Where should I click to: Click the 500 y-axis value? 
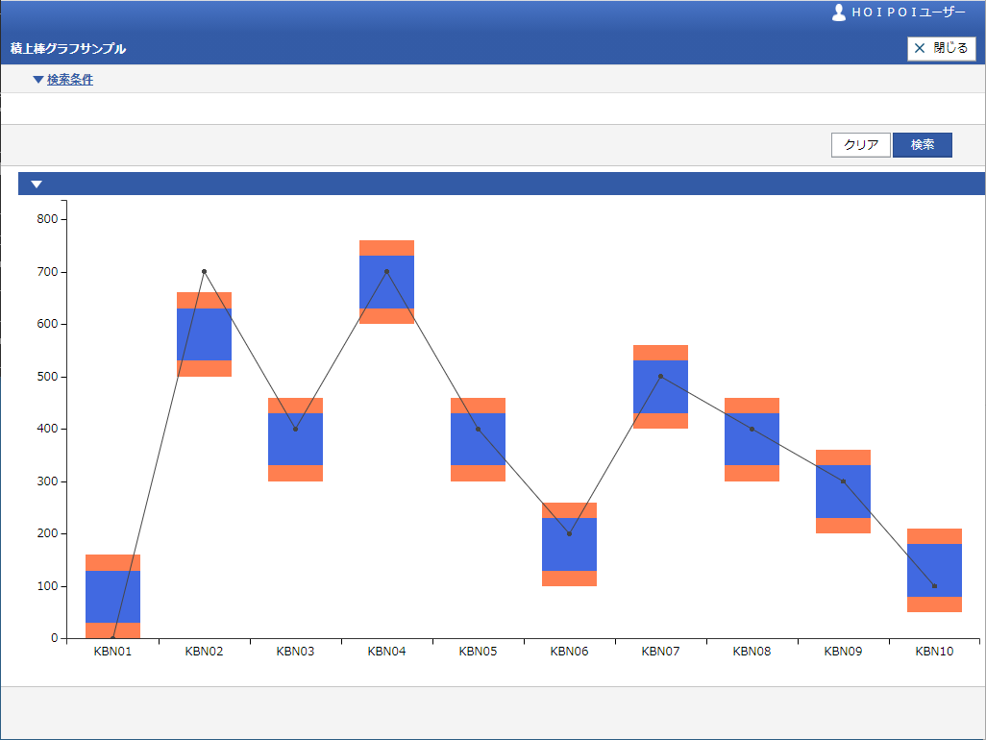pos(47,377)
